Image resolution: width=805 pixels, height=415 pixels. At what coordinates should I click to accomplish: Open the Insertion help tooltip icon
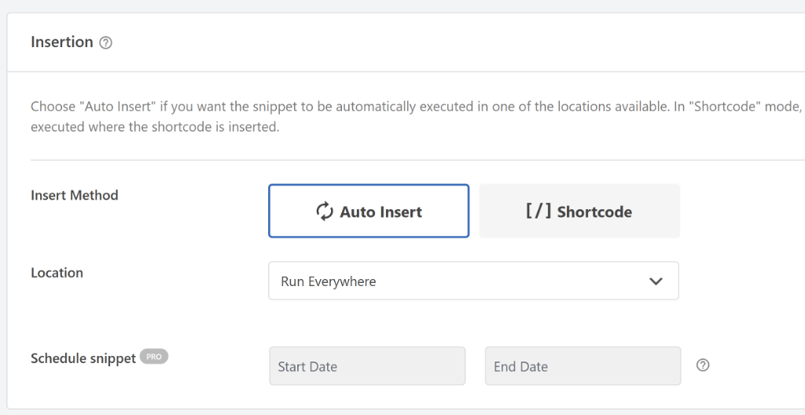coord(106,42)
